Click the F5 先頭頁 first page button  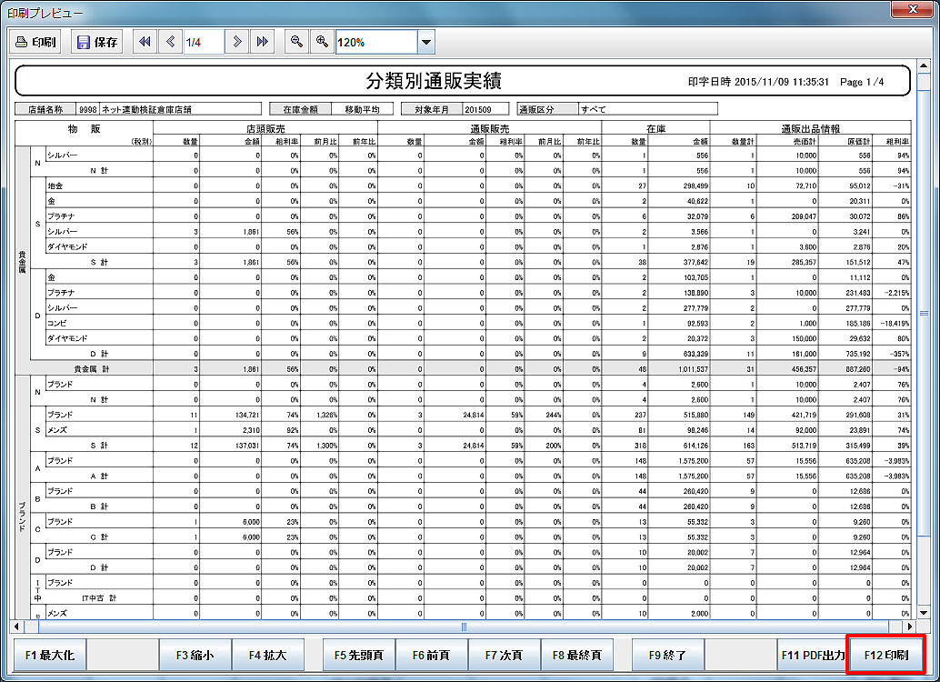358,655
